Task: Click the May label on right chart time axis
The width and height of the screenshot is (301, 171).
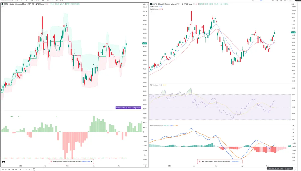Action: coord(267,166)
